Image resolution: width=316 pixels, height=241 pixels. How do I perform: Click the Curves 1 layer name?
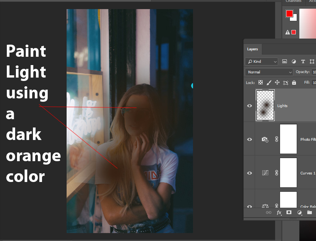click(308, 173)
